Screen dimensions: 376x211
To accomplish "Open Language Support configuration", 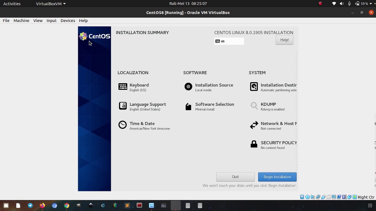I will [142, 106].
